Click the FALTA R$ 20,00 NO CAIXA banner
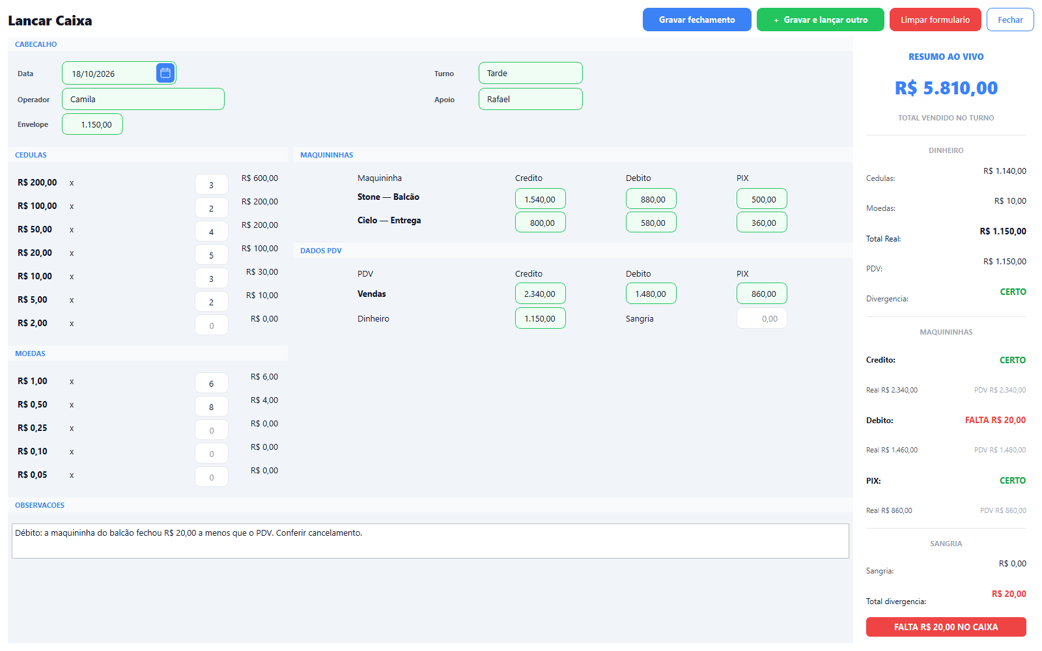Screen dimensions: 1042x651 point(946,627)
